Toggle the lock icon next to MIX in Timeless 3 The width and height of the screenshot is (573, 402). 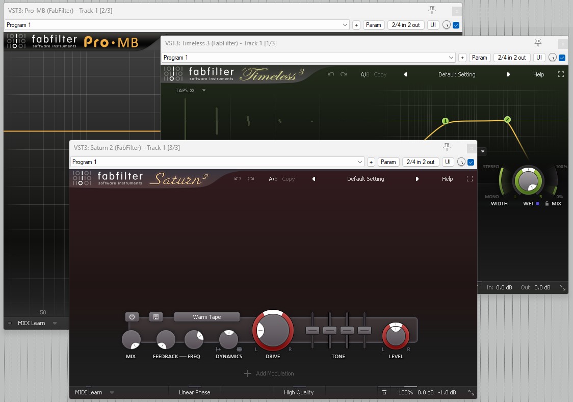pyautogui.click(x=547, y=204)
